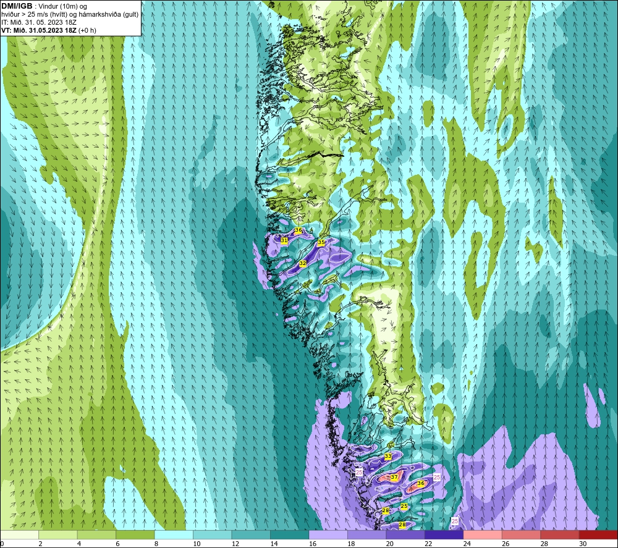618x548 pixels.
Task: Pick the 26–28 m/s salmon legend swatch
Action: click(522, 534)
